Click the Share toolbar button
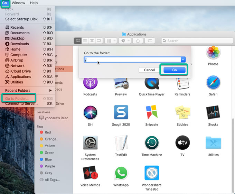Image resolution: width=235 pixels, height=194 pixels. tap(138, 40)
